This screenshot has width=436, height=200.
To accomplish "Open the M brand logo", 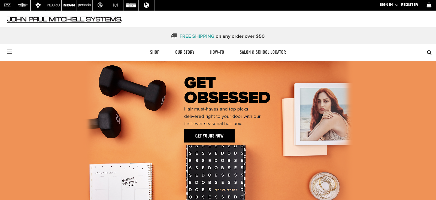I will click(x=116, y=5).
